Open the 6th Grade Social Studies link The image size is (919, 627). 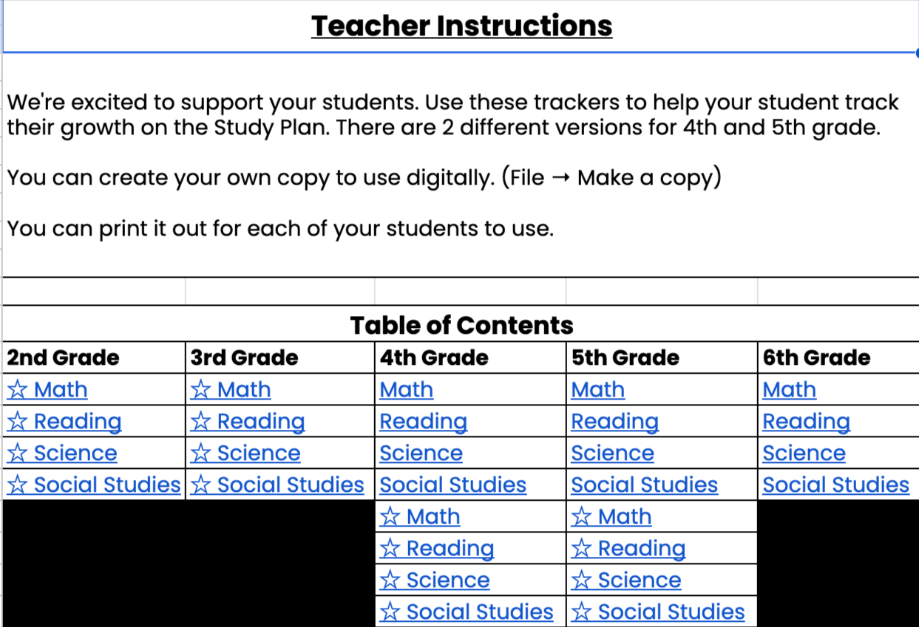(836, 484)
